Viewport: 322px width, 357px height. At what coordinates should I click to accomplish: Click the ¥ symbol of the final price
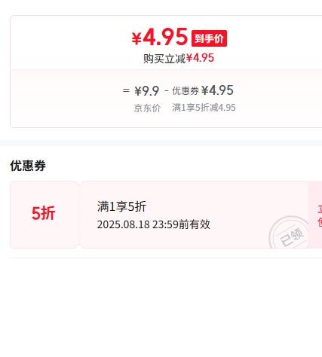(x=136, y=39)
